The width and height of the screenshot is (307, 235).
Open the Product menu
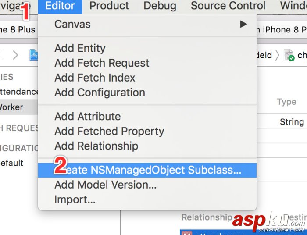109,6
